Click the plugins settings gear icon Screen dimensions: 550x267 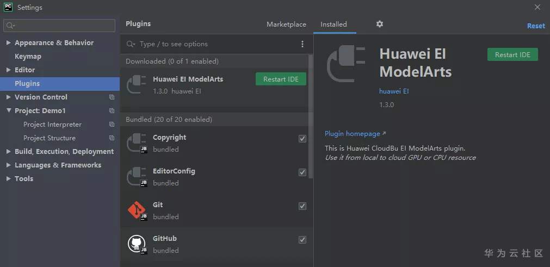380,24
